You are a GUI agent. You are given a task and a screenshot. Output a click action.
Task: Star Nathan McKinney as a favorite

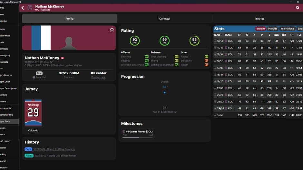112,30
